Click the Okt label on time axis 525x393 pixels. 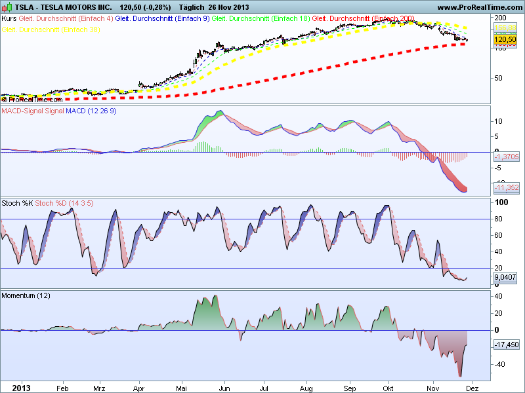click(388, 388)
